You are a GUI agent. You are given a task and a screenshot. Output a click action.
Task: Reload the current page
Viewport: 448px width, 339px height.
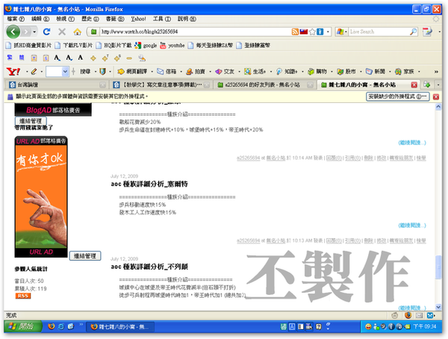[x=46, y=31]
